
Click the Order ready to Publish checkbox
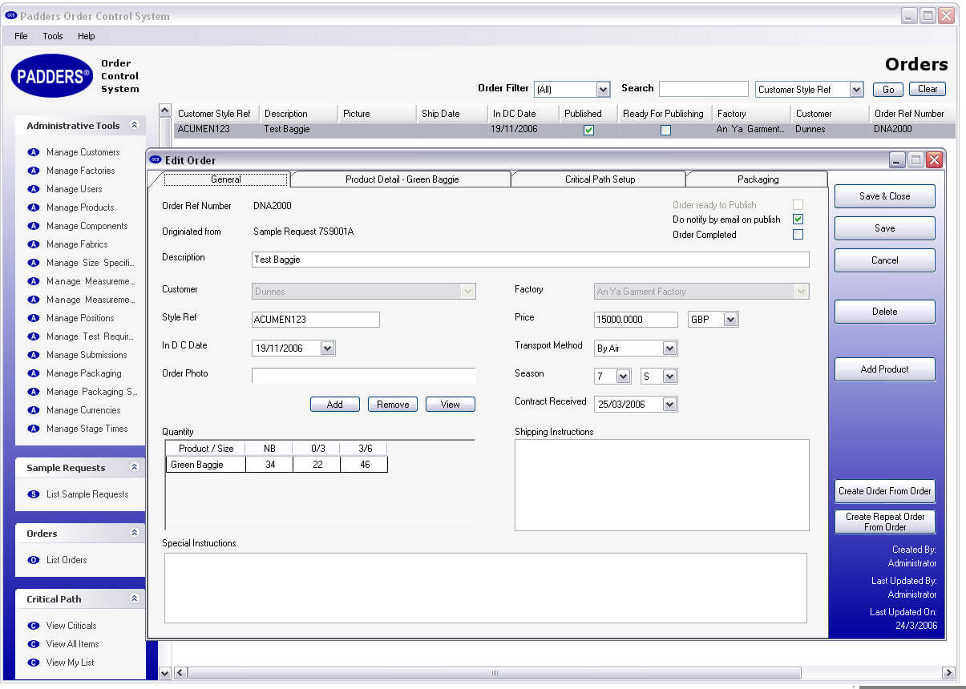[x=798, y=205]
